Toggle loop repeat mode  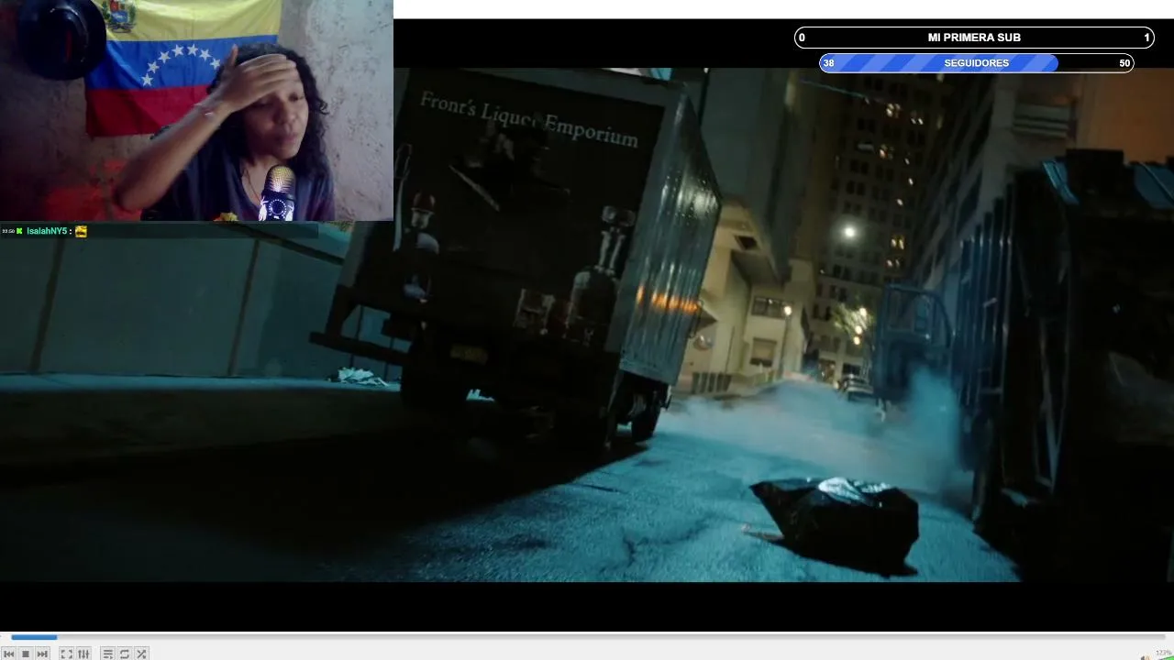click(125, 654)
